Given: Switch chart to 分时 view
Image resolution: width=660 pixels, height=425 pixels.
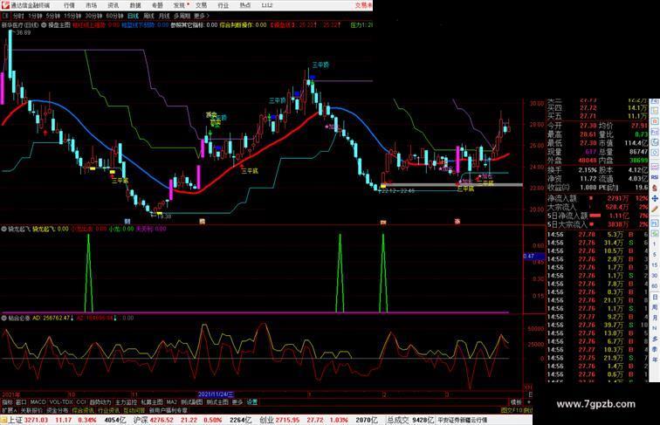Looking at the screenshot, I should coord(18,16).
